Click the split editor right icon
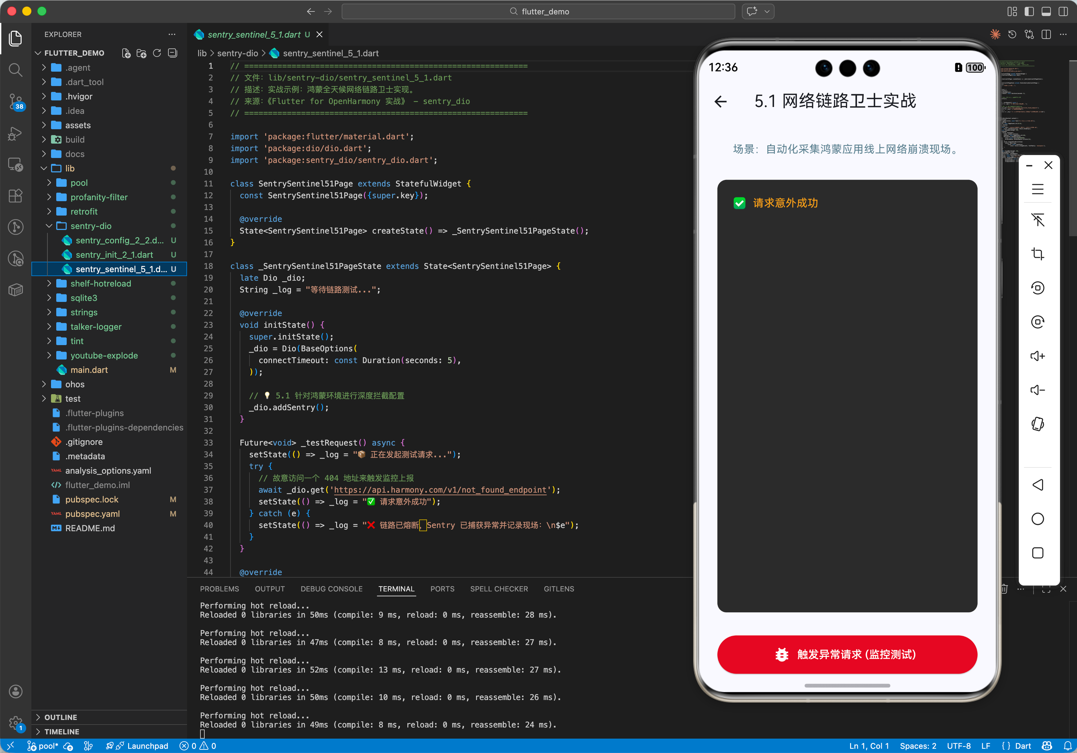1077x753 pixels. [x=1046, y=34]
